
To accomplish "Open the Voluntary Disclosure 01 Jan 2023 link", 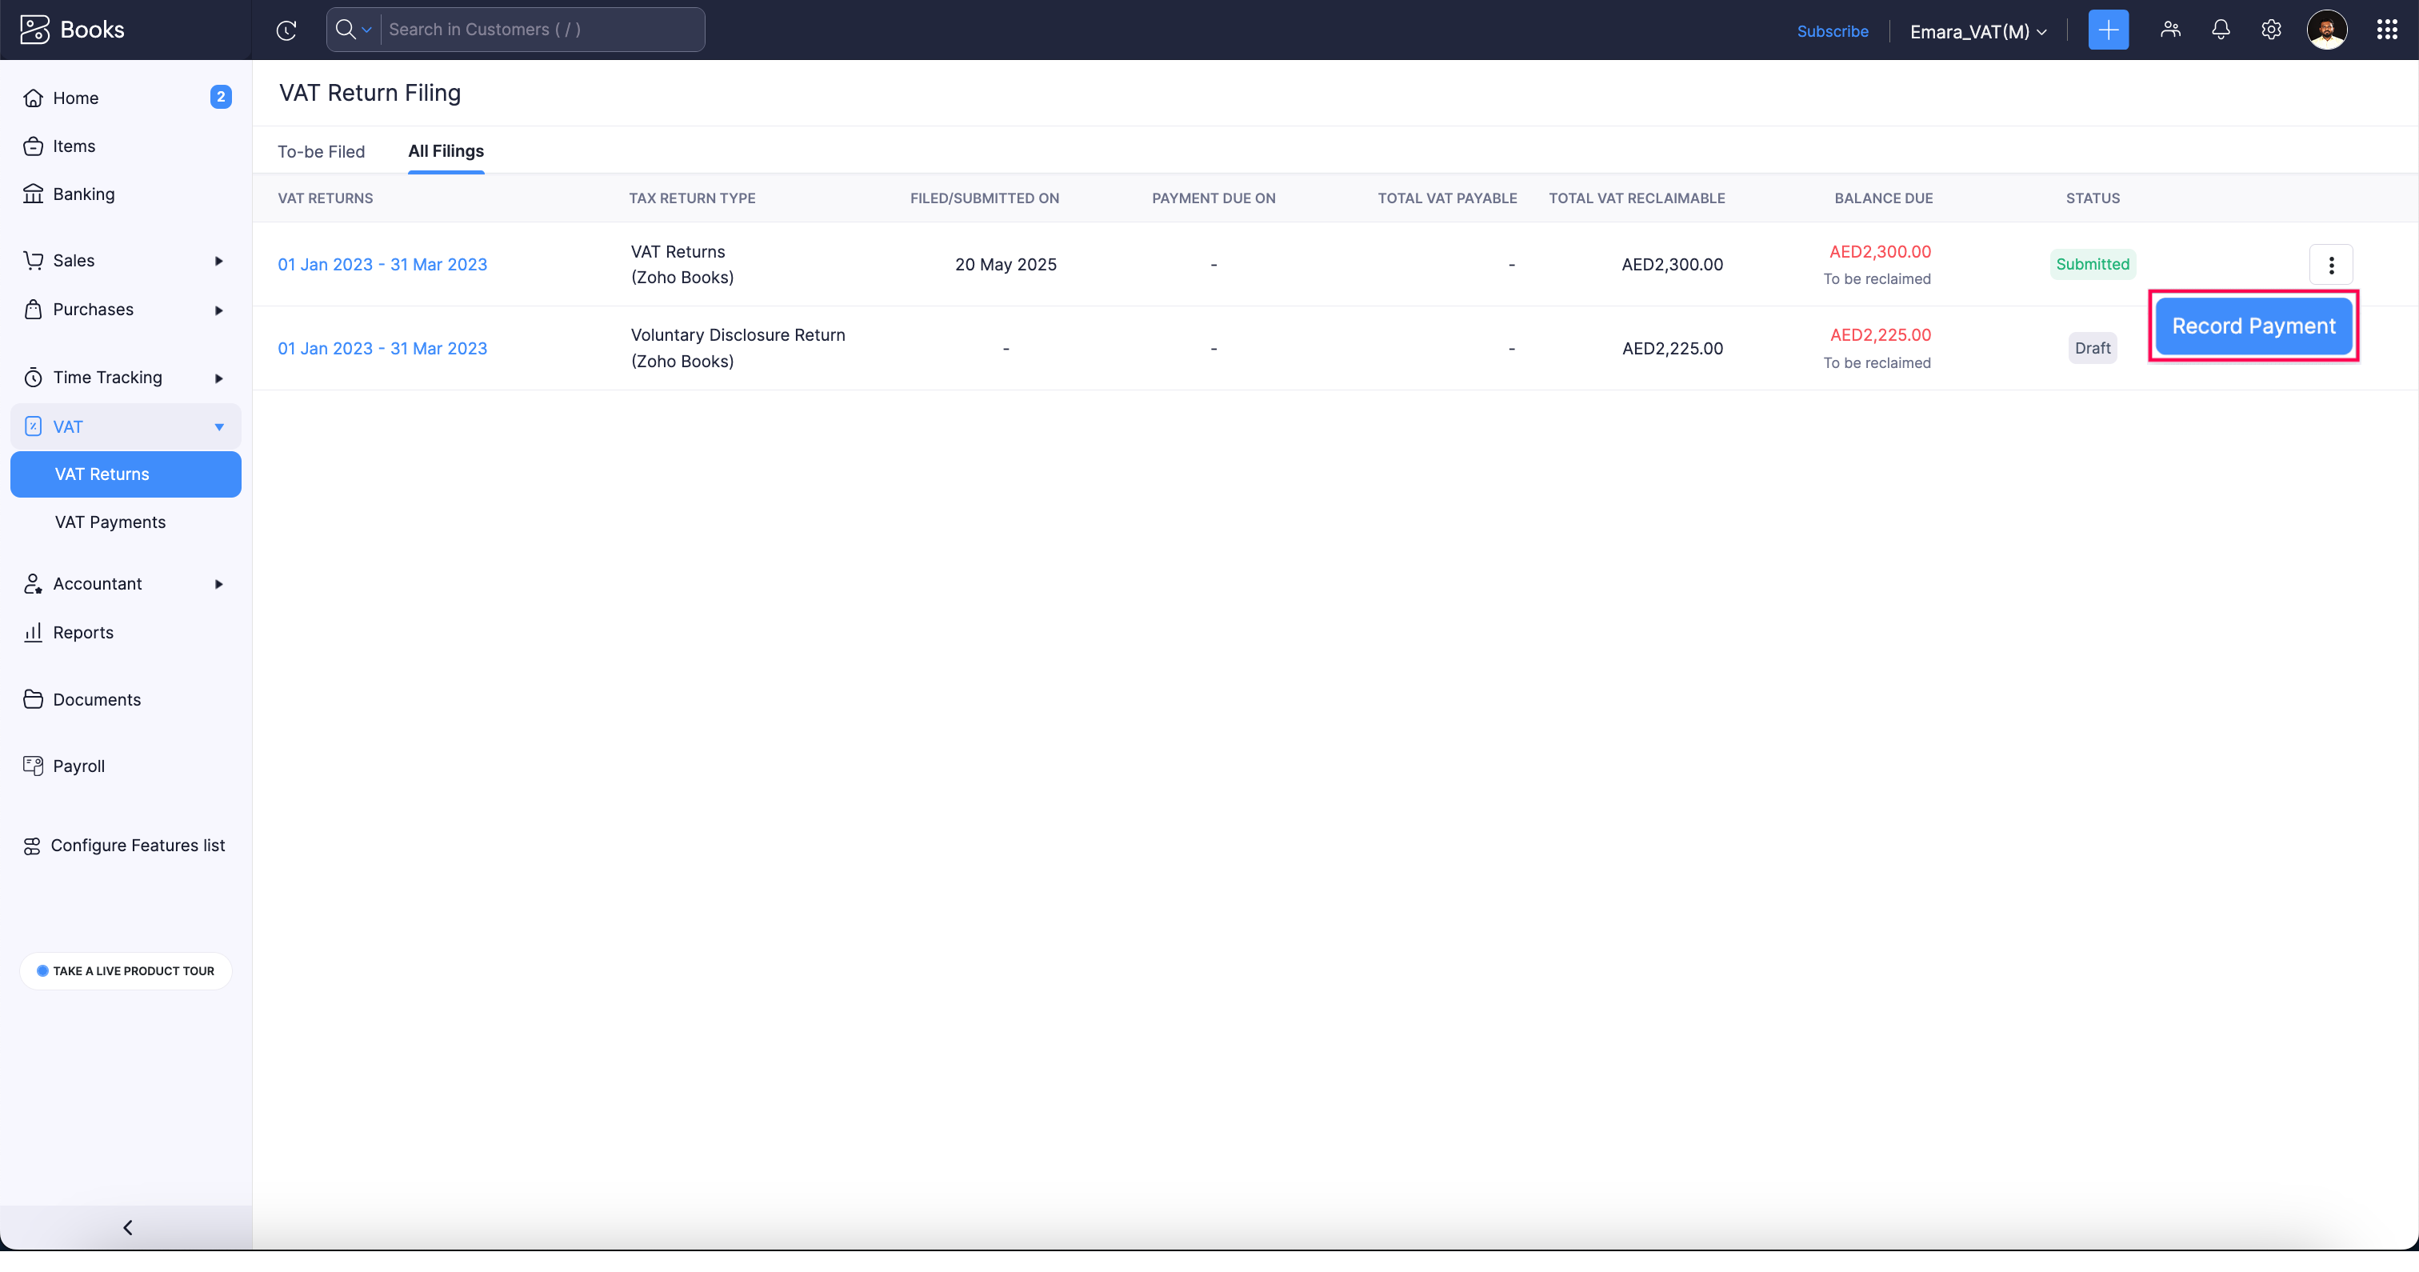I will point(382,349).
